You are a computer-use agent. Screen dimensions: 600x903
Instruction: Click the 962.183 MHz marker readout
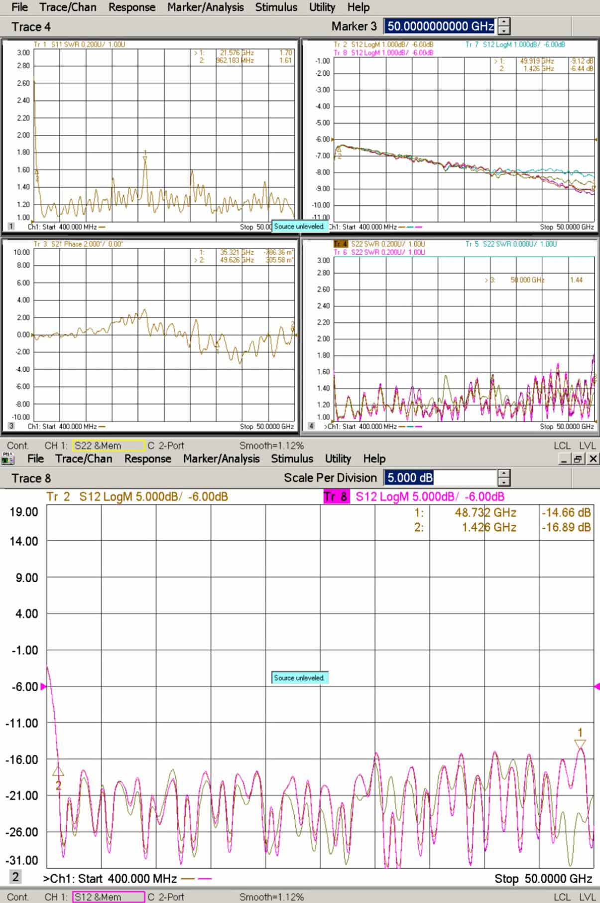(235, 61)
